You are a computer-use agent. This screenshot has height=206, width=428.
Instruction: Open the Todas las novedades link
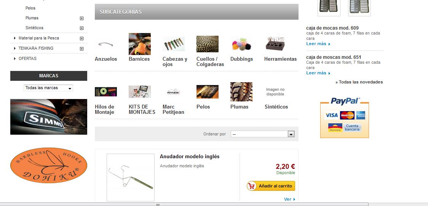pyautogui.click(x=359, y=82)
